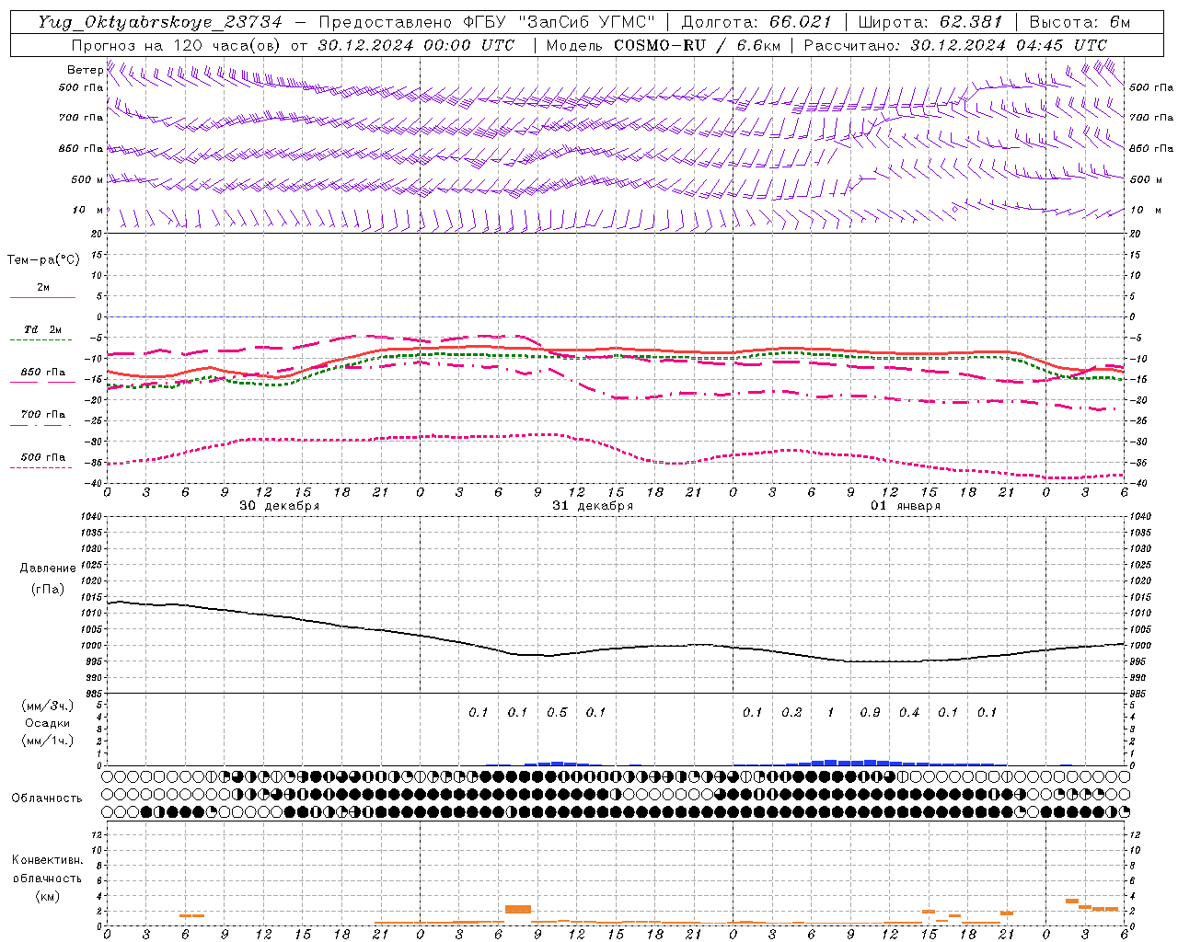Select the elevation text Высота: 6м
This screenshot has width=1178, height=942.
click(1080, 22)
